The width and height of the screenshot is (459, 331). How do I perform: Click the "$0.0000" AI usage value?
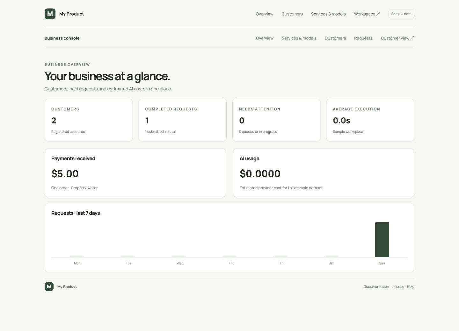(260, 174)
